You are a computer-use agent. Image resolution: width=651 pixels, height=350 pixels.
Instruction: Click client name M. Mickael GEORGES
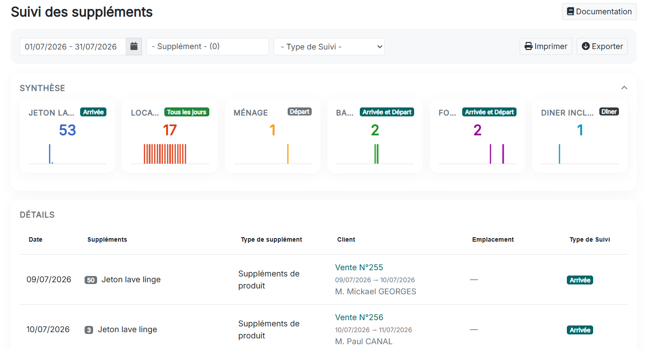(375, 292)
